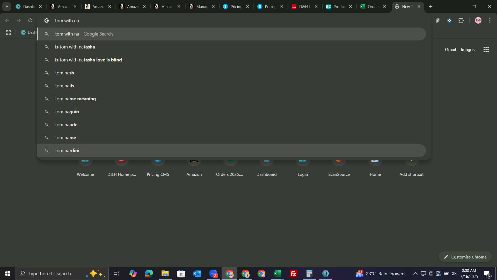Reload the current page
The image size is (497, 280).
[30, 20]
